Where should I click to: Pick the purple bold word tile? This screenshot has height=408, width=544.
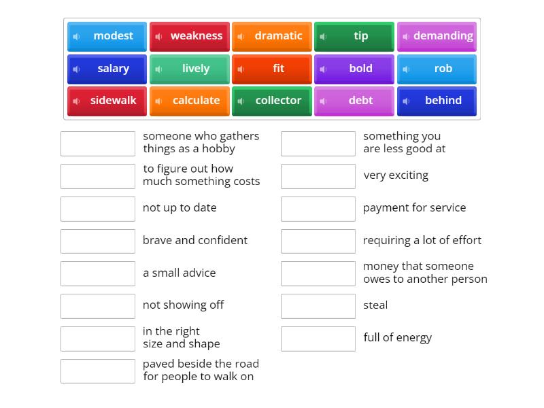click(361, 69)
